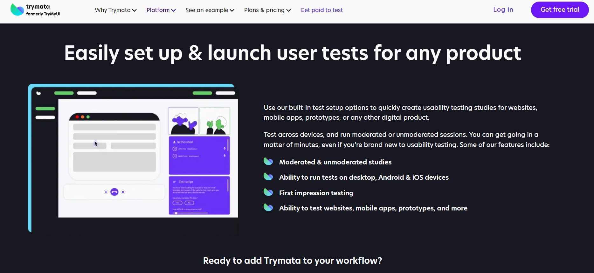Click bullet icon beside Moderated & unmoderated studies
The image size is (594, 273).
pos(268,161)
